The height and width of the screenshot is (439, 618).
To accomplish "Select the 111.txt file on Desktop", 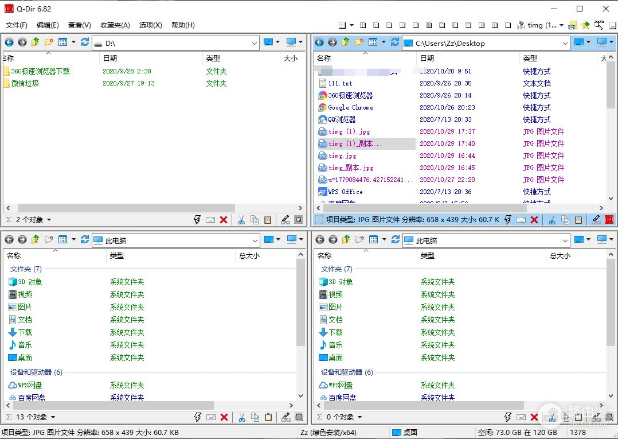I will (341, 84).
